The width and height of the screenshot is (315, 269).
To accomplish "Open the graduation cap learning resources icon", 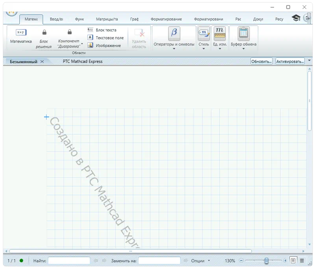I will (296, 18).
